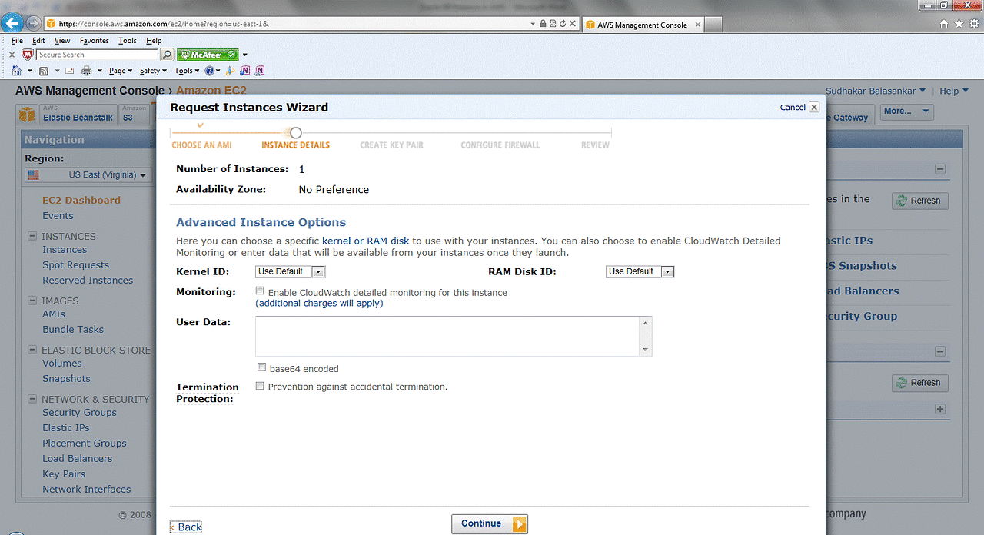Image resolution: width=984 pixels, height=535 pixels.
Task: Open browser settings gear icon
Action: point(973,24)
